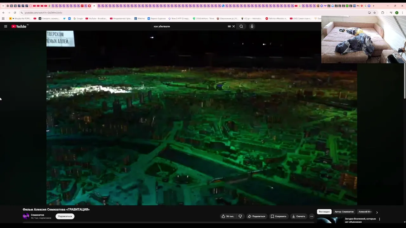The image size is (406, 228).
Task: Open the Chrome extensions puzzle icon
Action: pyautogui.click(x=383, y=13)
